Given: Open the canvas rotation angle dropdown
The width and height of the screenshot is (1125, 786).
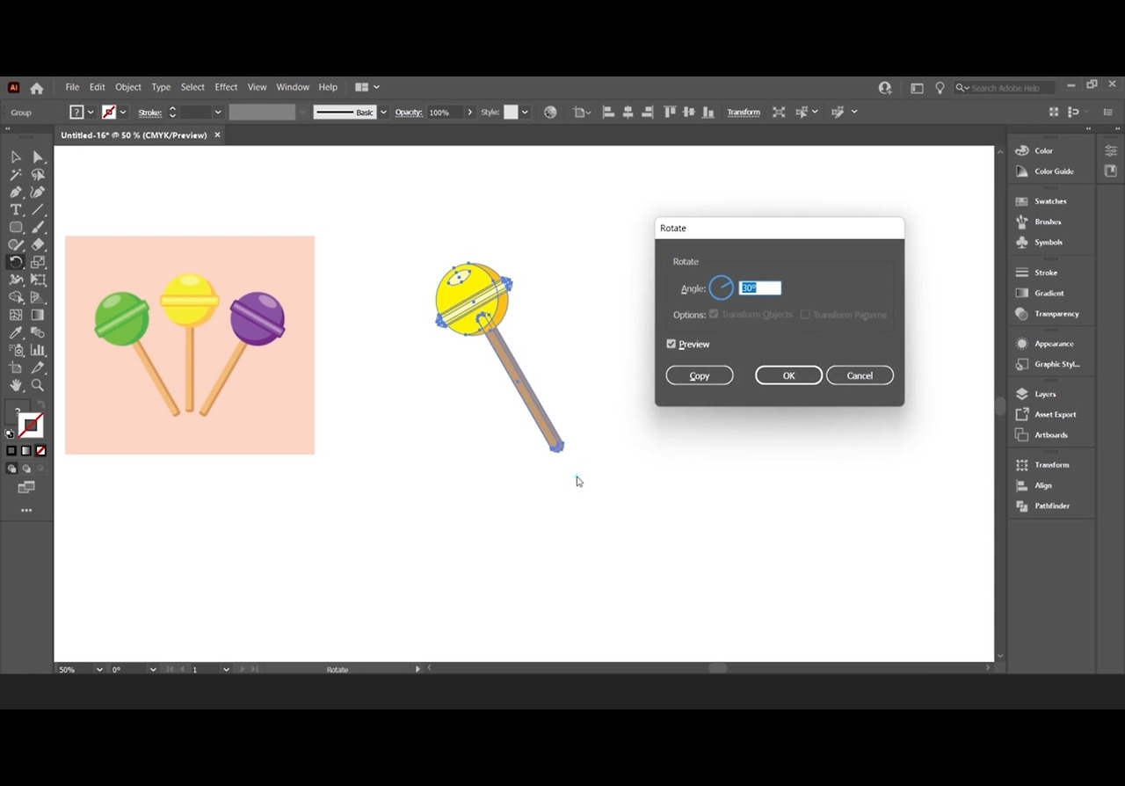Looking at the screenshot, I should (x=153, y=669).
